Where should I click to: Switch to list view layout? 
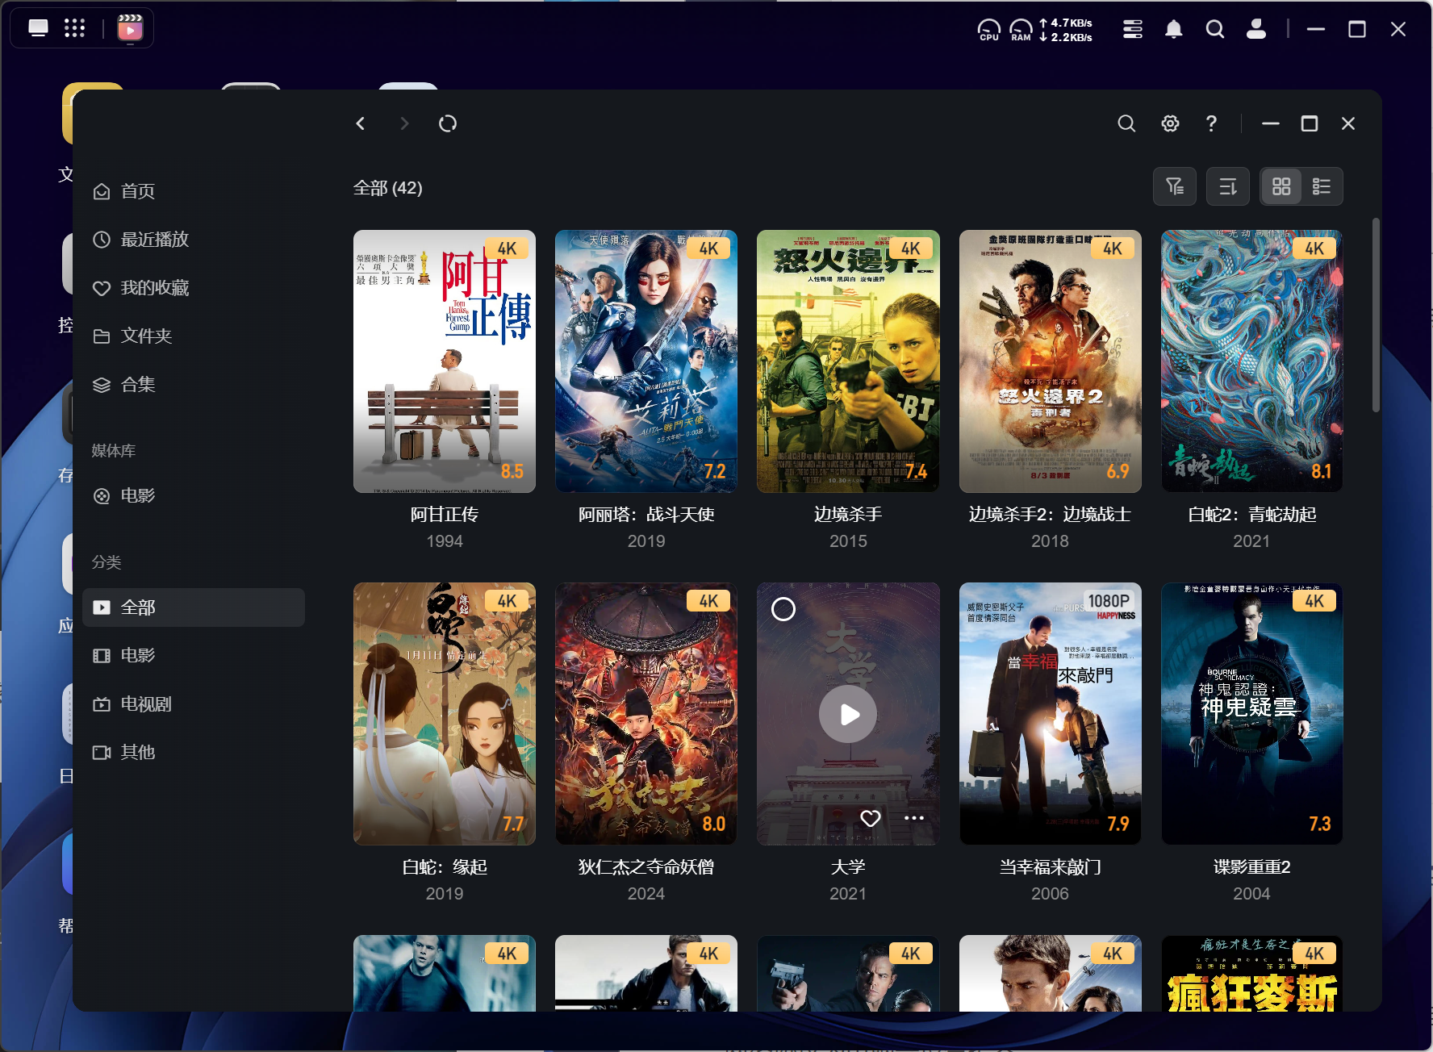coord(1322,187)
